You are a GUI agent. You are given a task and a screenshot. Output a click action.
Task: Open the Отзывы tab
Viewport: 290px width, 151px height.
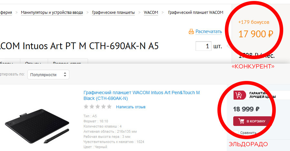(34, 61)
